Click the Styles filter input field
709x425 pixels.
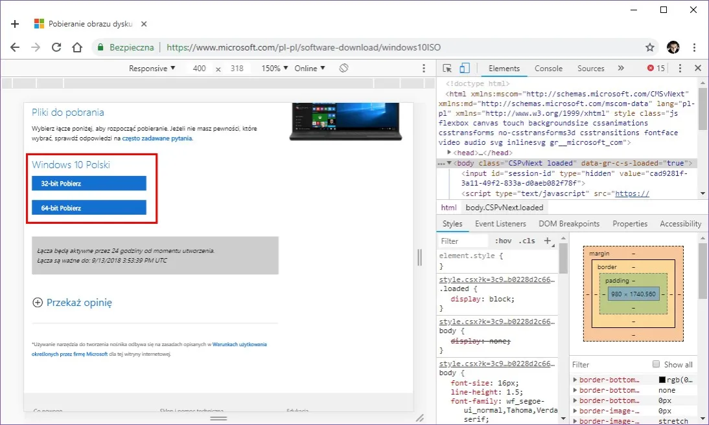pos(462,240)
